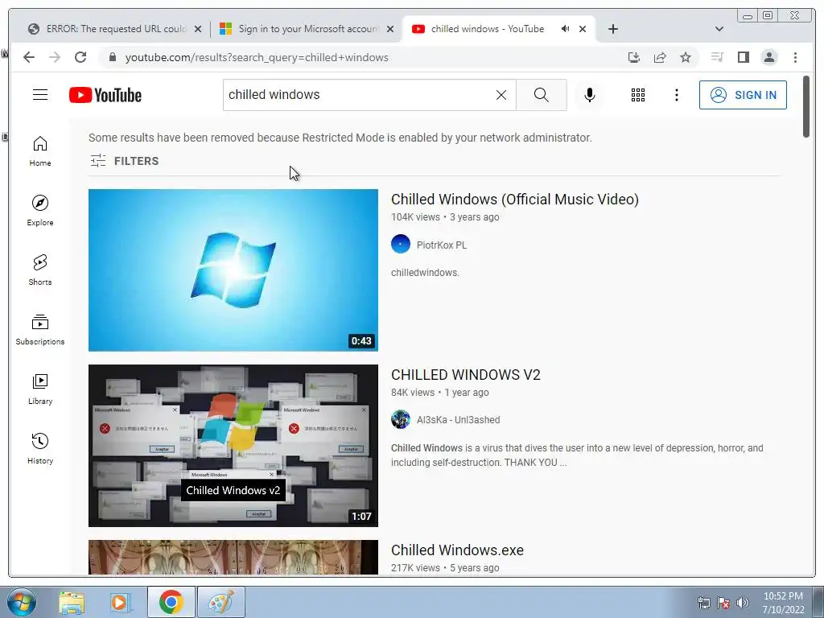824x618 pixels.
Task: Open Windows Explorer from the taskbar
Action: click(x=72, y=602)
